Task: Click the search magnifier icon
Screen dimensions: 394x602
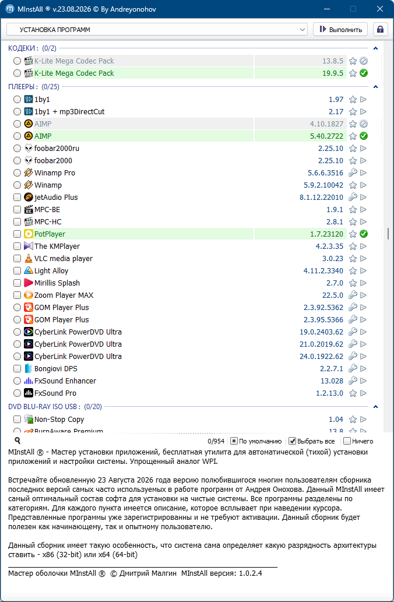Action: click(x=17, y=441)
